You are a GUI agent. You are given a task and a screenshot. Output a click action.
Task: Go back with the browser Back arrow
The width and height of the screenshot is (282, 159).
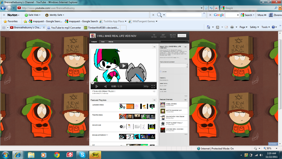pyautogui.click(x=3, y=8)
